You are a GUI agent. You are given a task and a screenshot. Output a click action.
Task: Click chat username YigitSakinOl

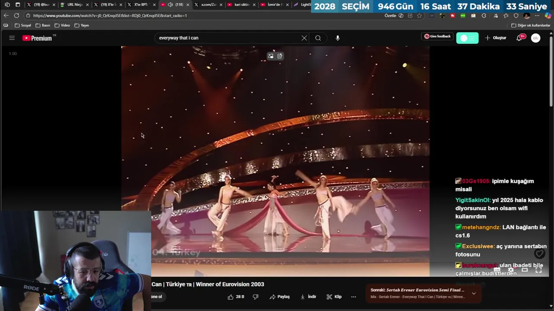(x=473, y=200)
